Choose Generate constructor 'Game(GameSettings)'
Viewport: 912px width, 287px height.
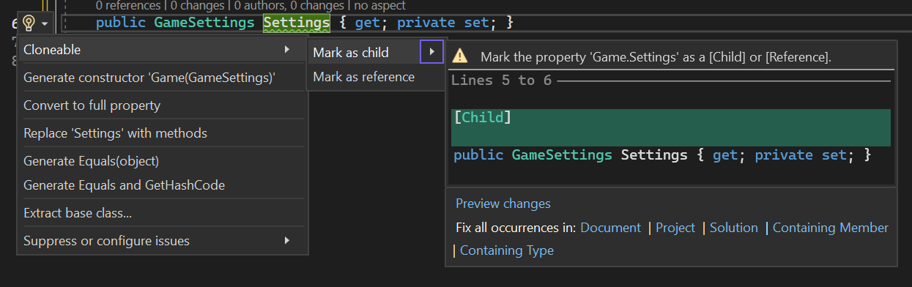pos(162,78)
